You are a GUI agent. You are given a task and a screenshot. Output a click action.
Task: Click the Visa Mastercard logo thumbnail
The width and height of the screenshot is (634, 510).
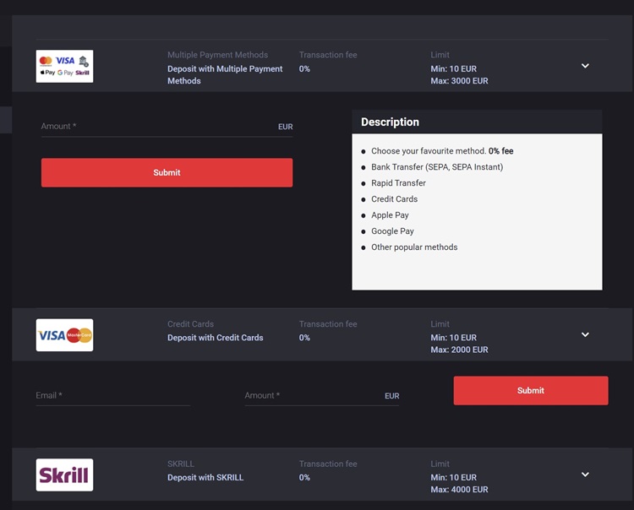[x=64, y=335]
